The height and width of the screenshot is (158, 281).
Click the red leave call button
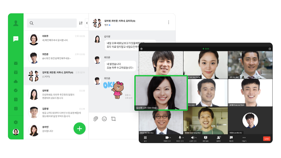pos(267,139)
